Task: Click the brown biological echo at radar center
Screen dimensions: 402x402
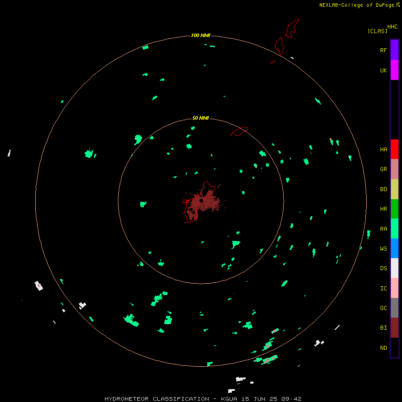Action: coord(203,202)
